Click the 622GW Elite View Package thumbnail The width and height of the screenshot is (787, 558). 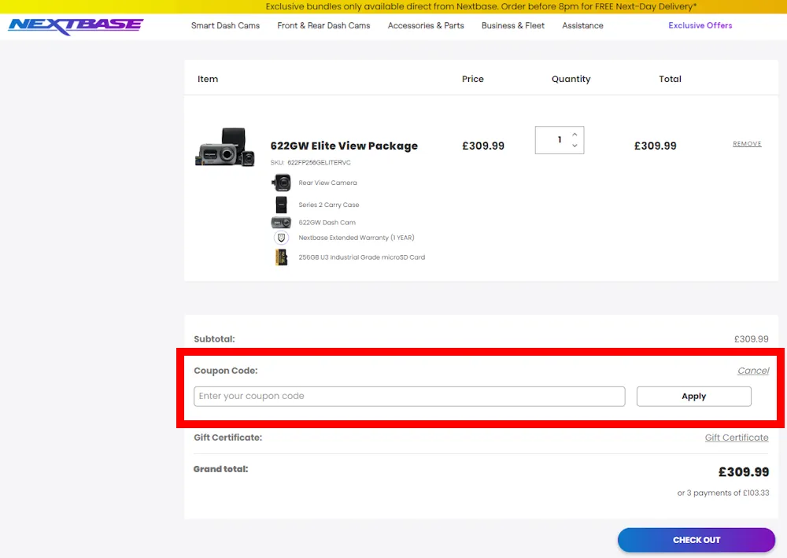coord(225,146)
